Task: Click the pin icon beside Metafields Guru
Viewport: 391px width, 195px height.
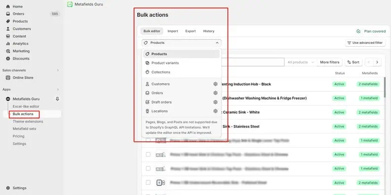Action: point(57,99)
